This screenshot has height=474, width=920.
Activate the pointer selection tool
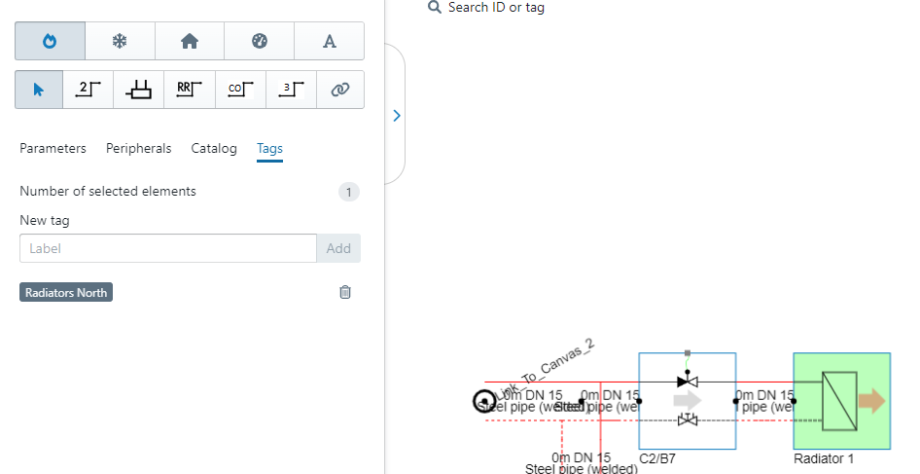tap(39, 90)
